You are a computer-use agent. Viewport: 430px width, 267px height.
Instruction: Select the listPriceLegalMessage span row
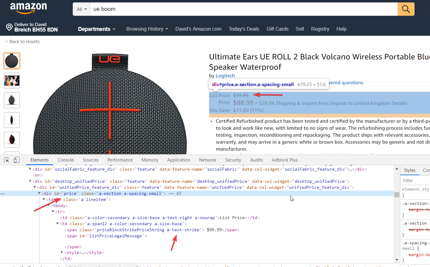coord(105,236)
